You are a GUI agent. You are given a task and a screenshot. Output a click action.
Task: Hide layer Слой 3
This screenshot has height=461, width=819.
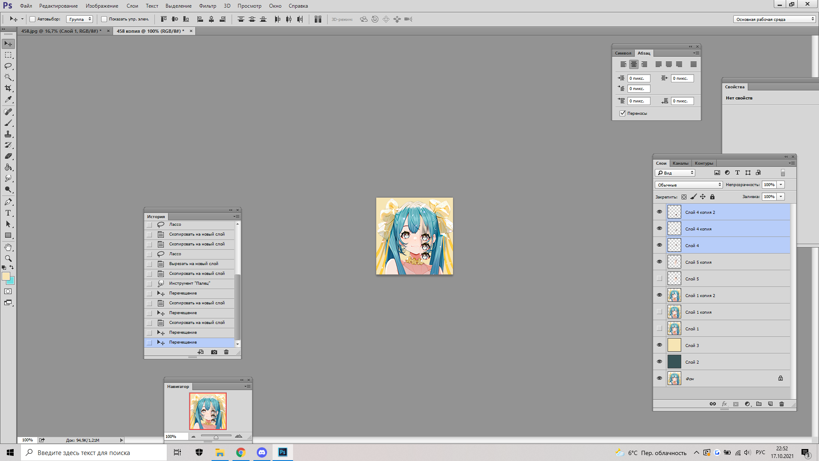(x=659, y=345)
